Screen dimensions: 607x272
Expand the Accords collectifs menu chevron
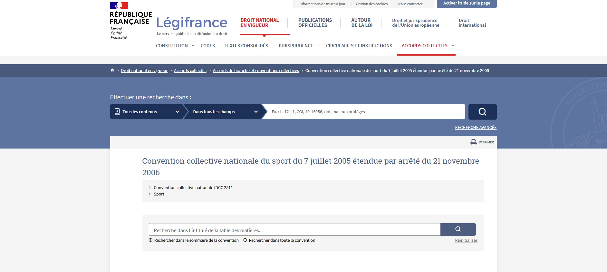[453, 46]
